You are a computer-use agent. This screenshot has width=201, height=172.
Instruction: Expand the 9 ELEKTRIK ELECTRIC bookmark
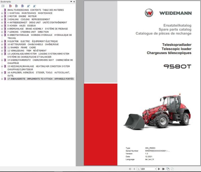(2, 41)
